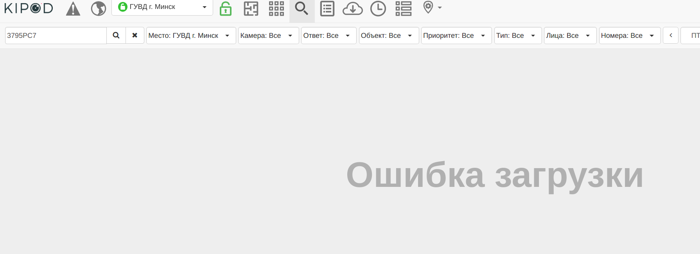
Task: Click the location pin settings icon
Action: click(x=428, y=7)
